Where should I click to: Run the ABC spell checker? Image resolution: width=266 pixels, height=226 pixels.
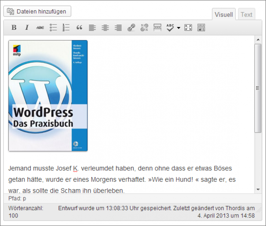click(171, 28)
